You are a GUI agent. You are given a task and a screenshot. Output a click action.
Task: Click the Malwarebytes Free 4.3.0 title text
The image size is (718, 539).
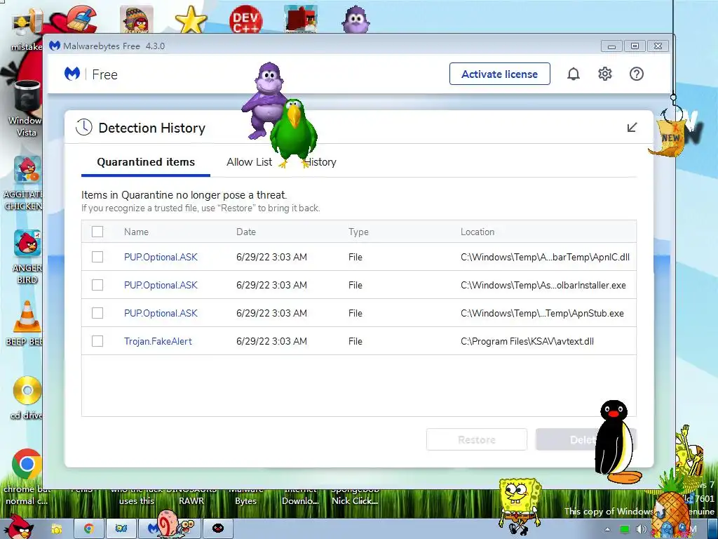[x=114, y=46]
